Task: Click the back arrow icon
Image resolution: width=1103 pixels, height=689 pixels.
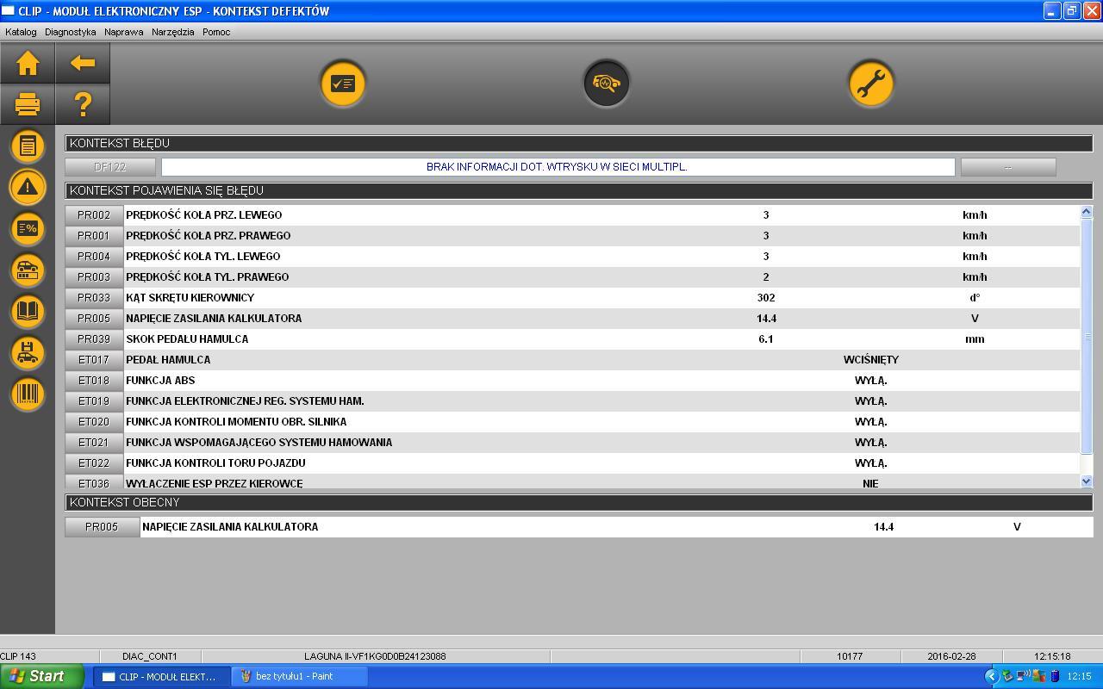Action: click(x=83, y=63)
